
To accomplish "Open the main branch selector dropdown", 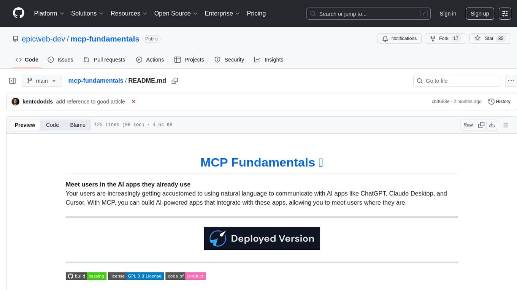I will [41, 81].
